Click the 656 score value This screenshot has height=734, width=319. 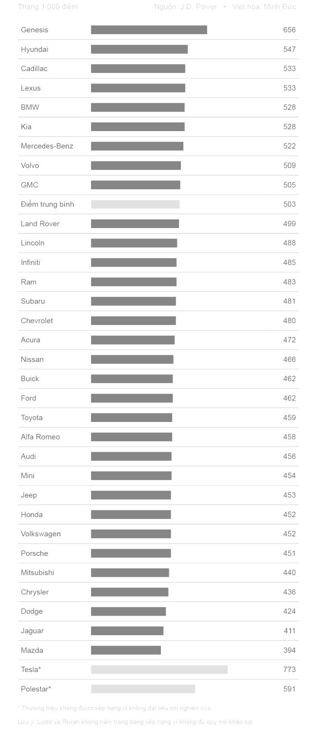point(289,30)
